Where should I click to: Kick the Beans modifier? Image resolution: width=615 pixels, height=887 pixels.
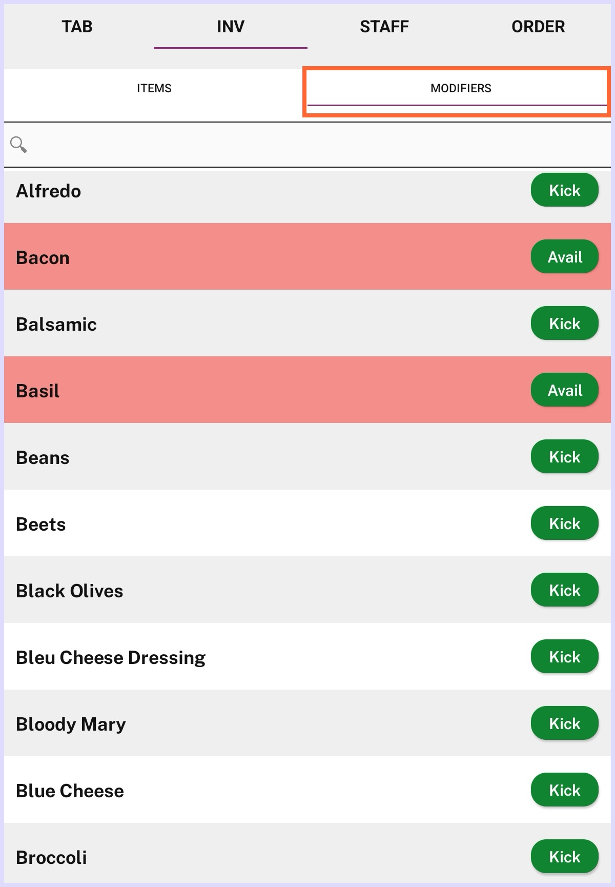tap(564, 457)
